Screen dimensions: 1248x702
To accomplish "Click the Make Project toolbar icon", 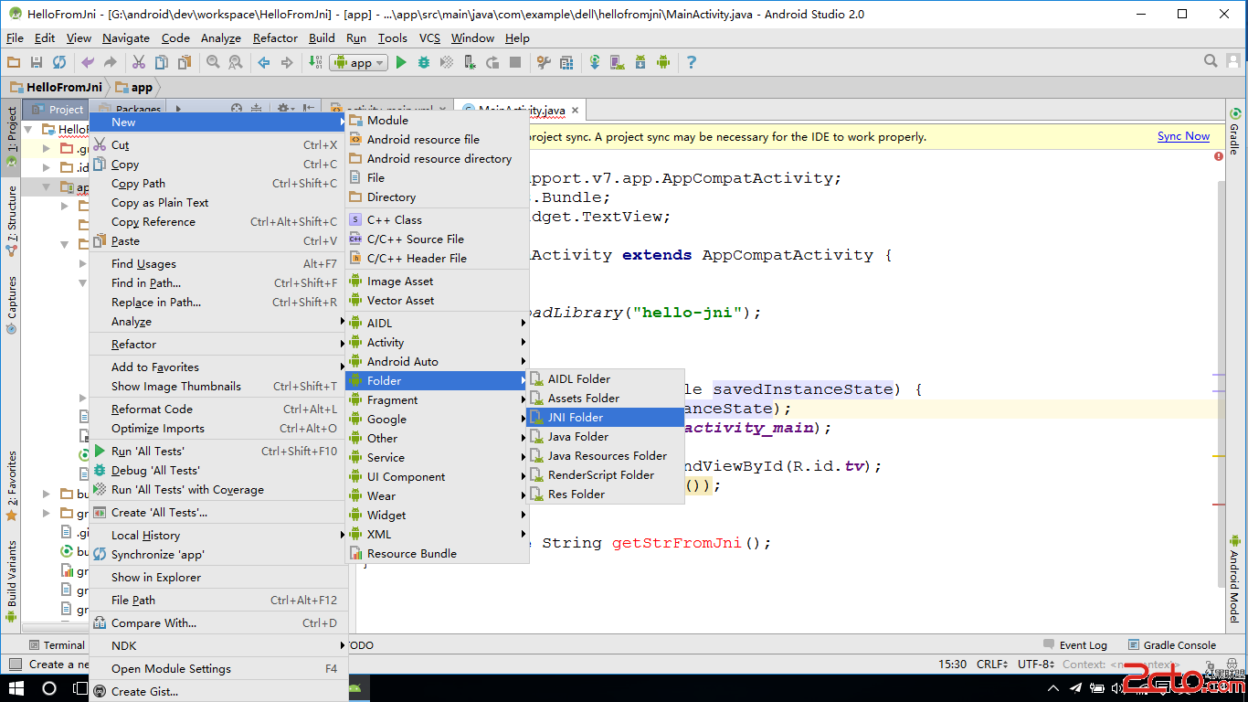I will (x=315, y=62).
